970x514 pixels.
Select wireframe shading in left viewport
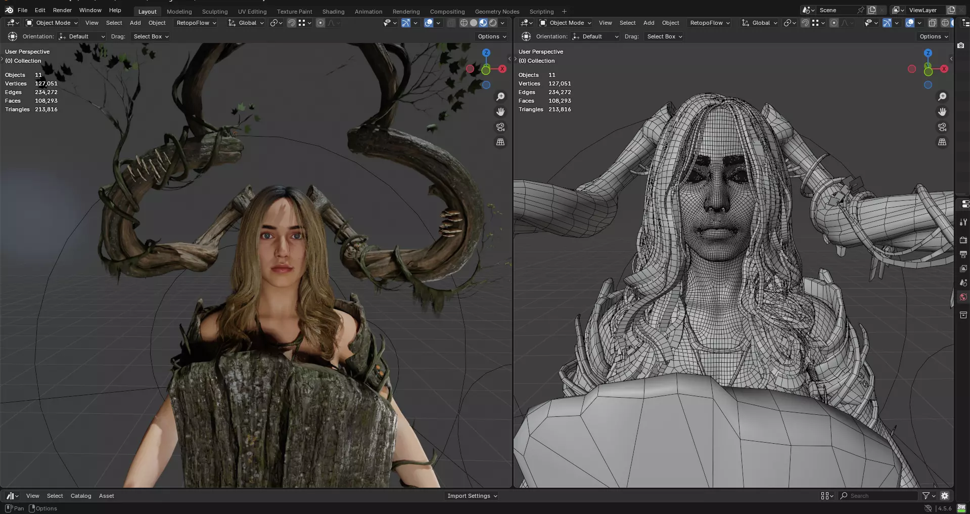pyautogui.click(x=464, y=23)
